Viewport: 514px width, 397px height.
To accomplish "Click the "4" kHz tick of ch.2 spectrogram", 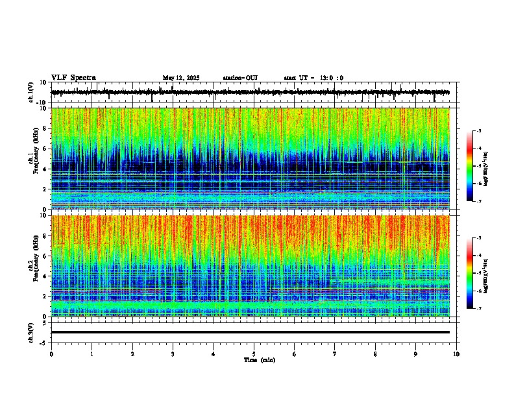I will (x=45, y=276).
